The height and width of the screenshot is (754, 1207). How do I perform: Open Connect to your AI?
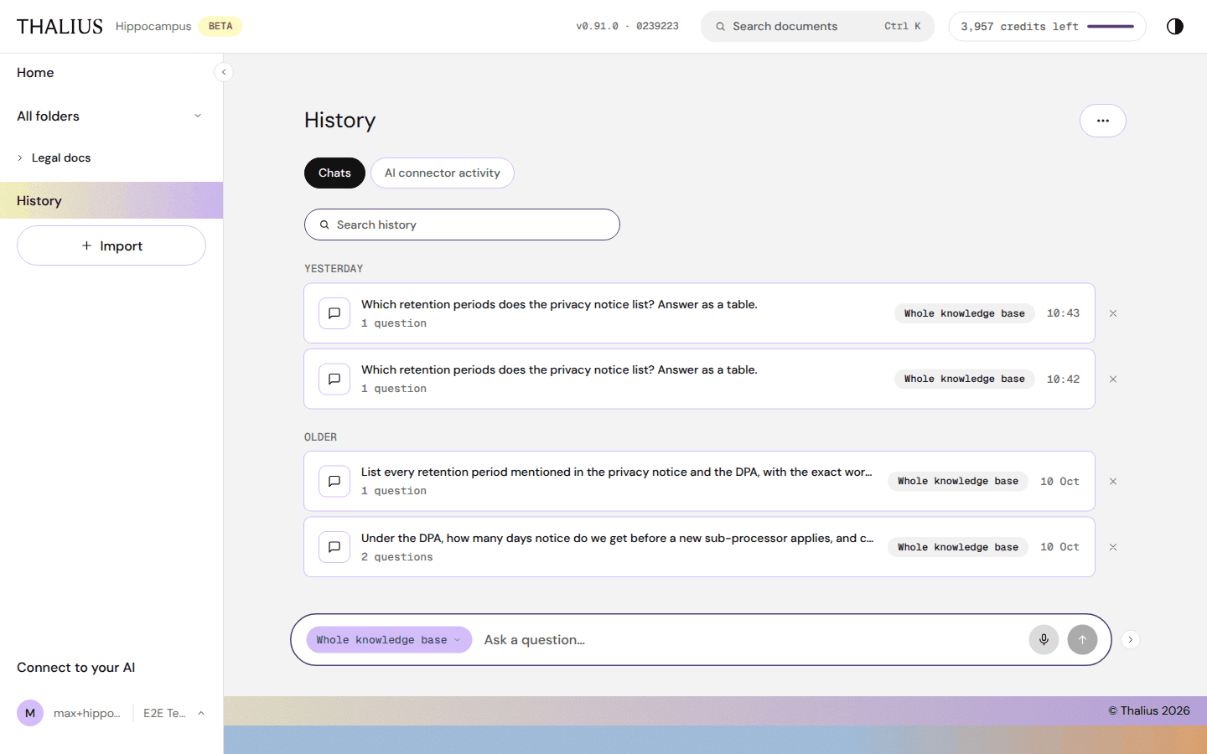click(x=75, y=668)
